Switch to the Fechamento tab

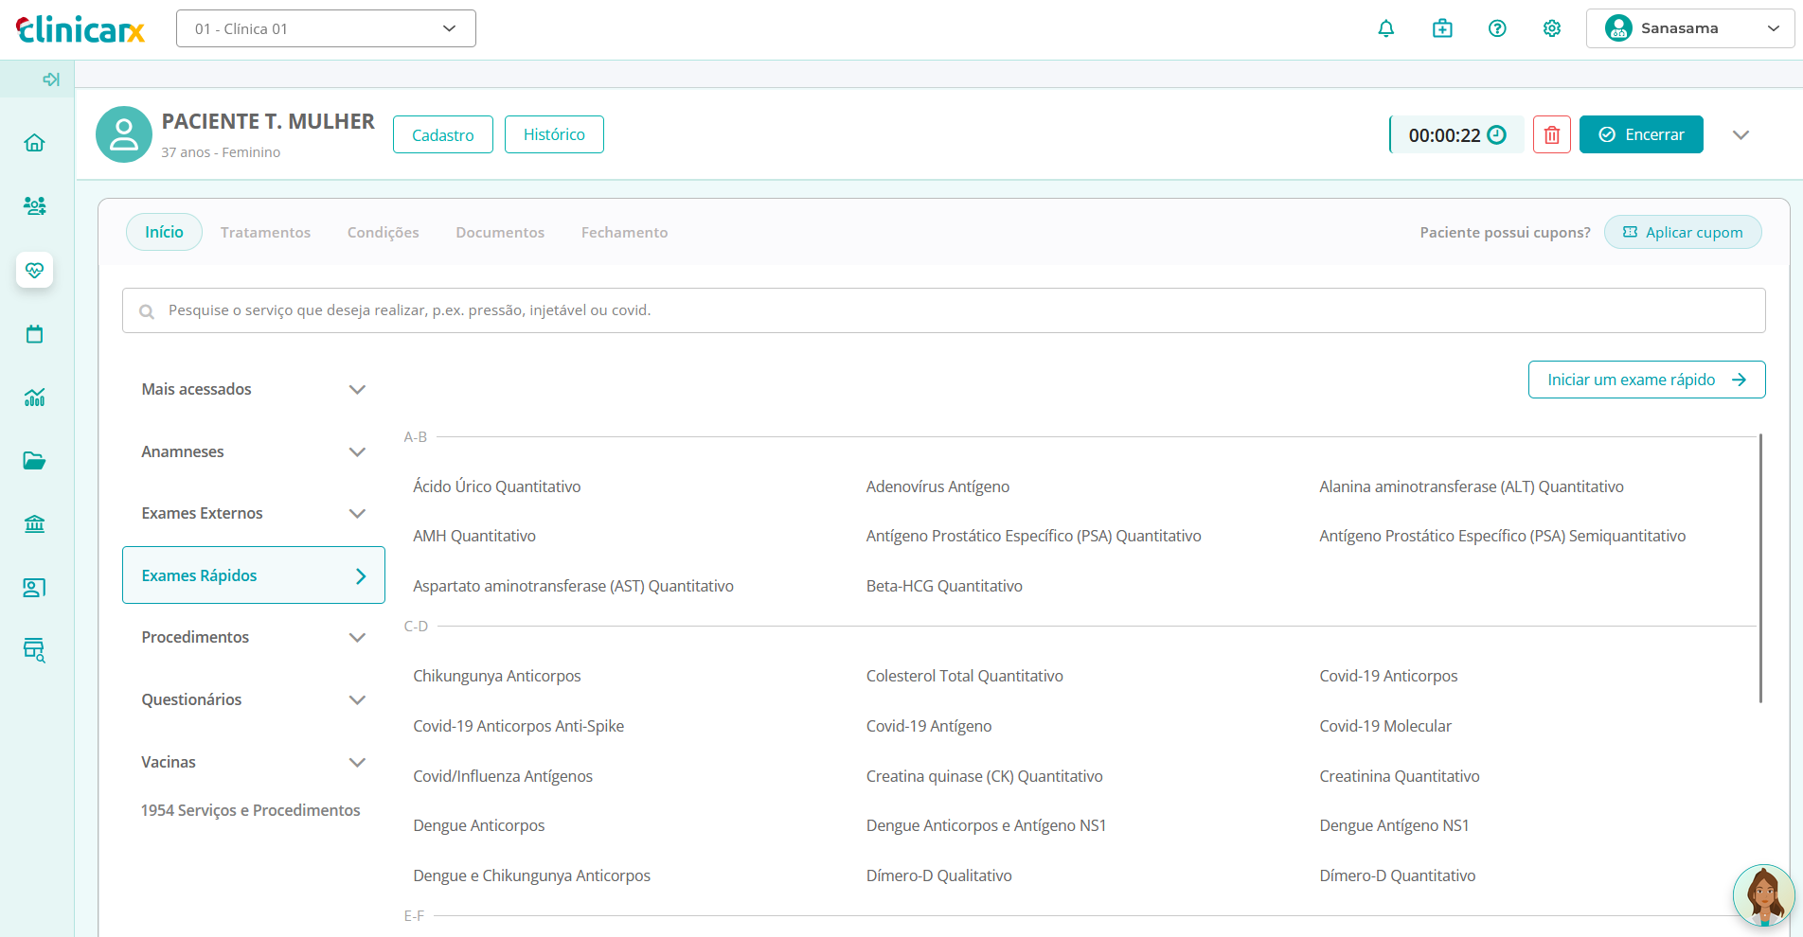[x=624, y=233]
